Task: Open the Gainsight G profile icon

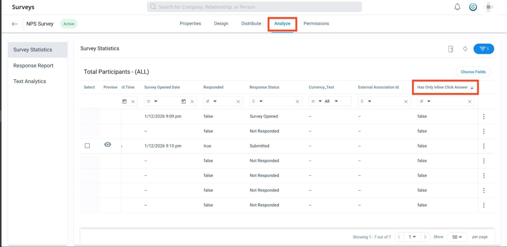Action: [x=473, y=7]
